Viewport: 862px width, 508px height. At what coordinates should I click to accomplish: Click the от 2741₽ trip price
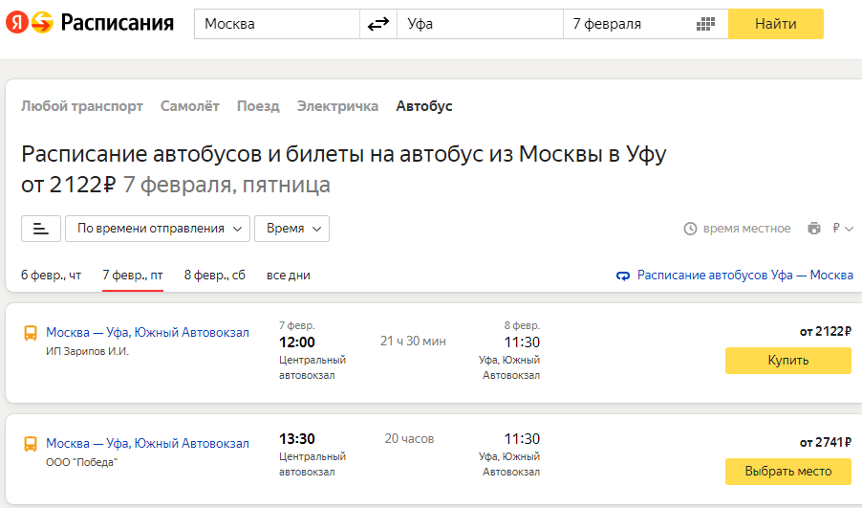(825, 443)
